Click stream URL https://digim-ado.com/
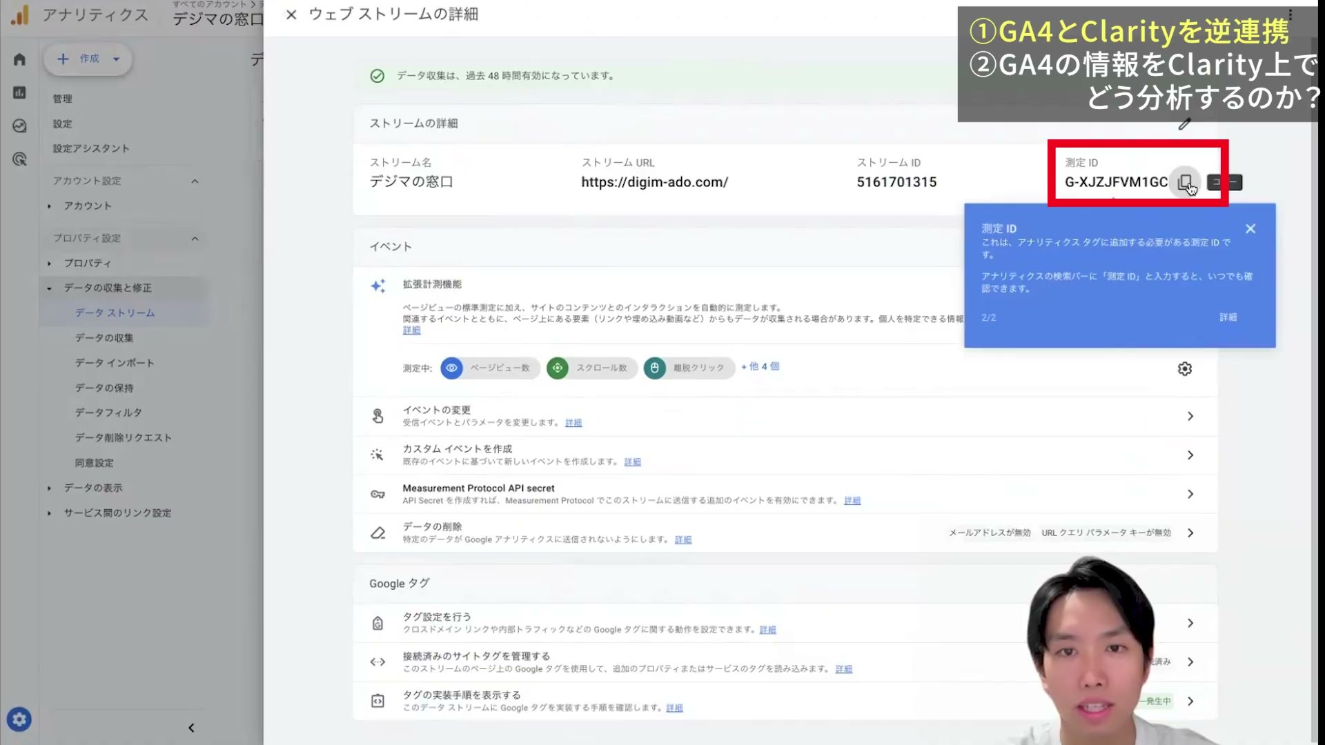This screenshot has height=745, width=1325. pos(654,182)
